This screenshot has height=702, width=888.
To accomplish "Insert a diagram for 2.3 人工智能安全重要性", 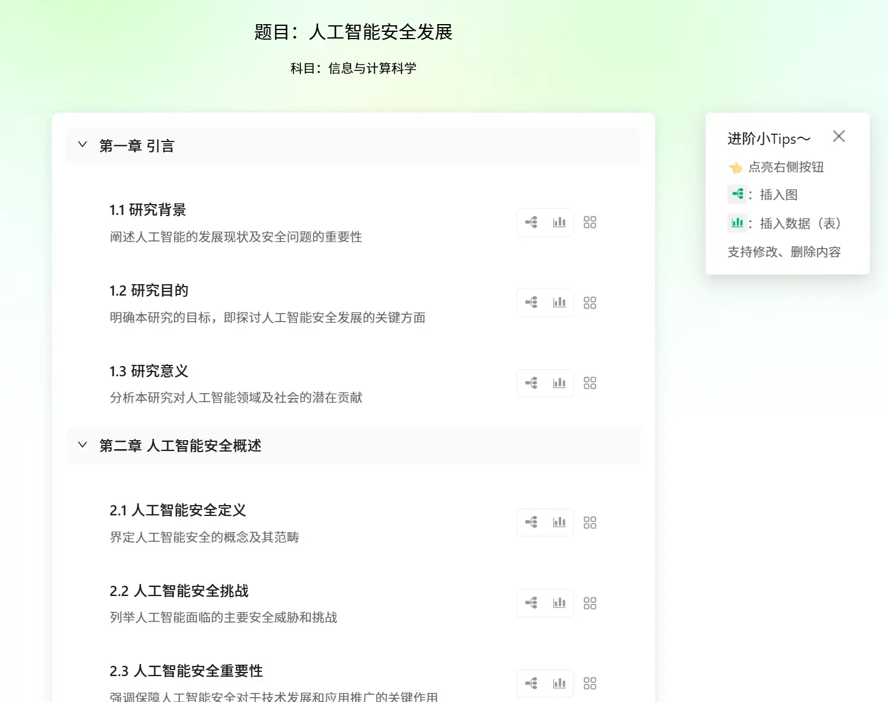I will [x=530, y=683].
